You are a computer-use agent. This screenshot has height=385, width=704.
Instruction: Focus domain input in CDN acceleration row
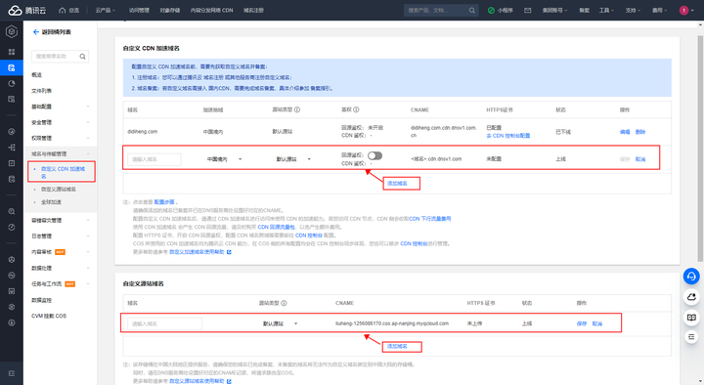(154, 159)
